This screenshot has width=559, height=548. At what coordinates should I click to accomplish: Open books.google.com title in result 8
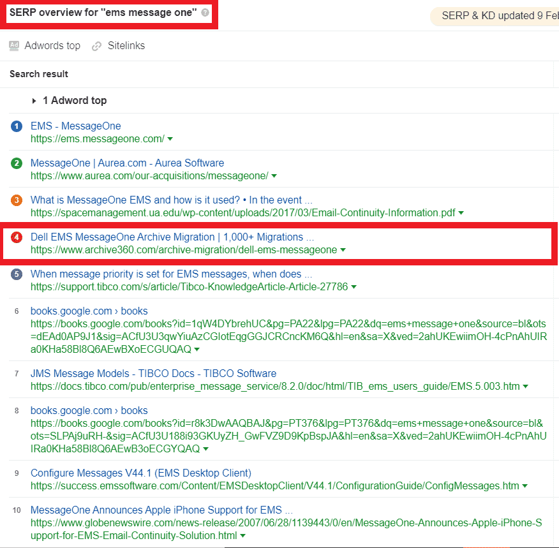click(89, 410)
